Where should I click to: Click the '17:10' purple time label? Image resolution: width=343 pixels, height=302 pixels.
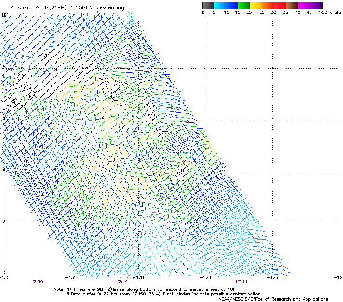coord(121,282)
